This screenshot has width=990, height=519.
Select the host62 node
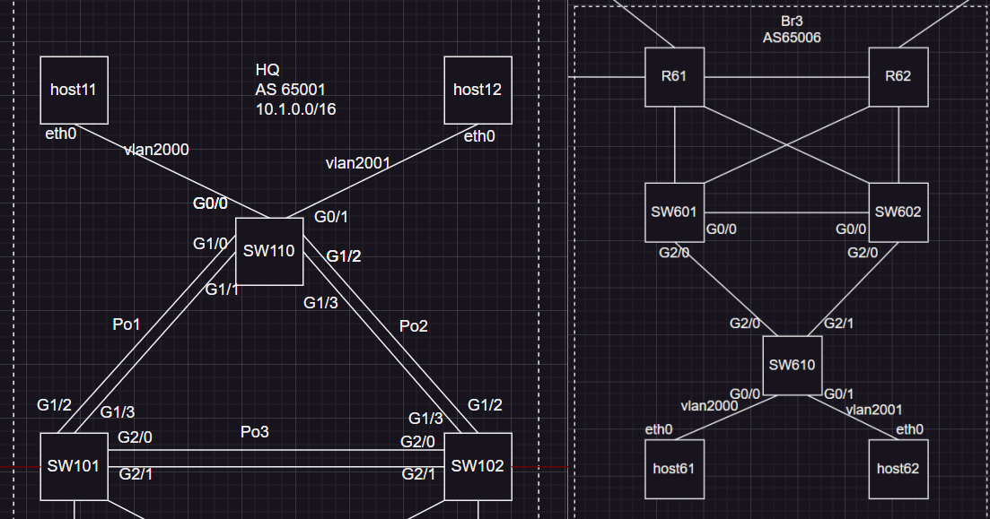(x=898, y=468)
